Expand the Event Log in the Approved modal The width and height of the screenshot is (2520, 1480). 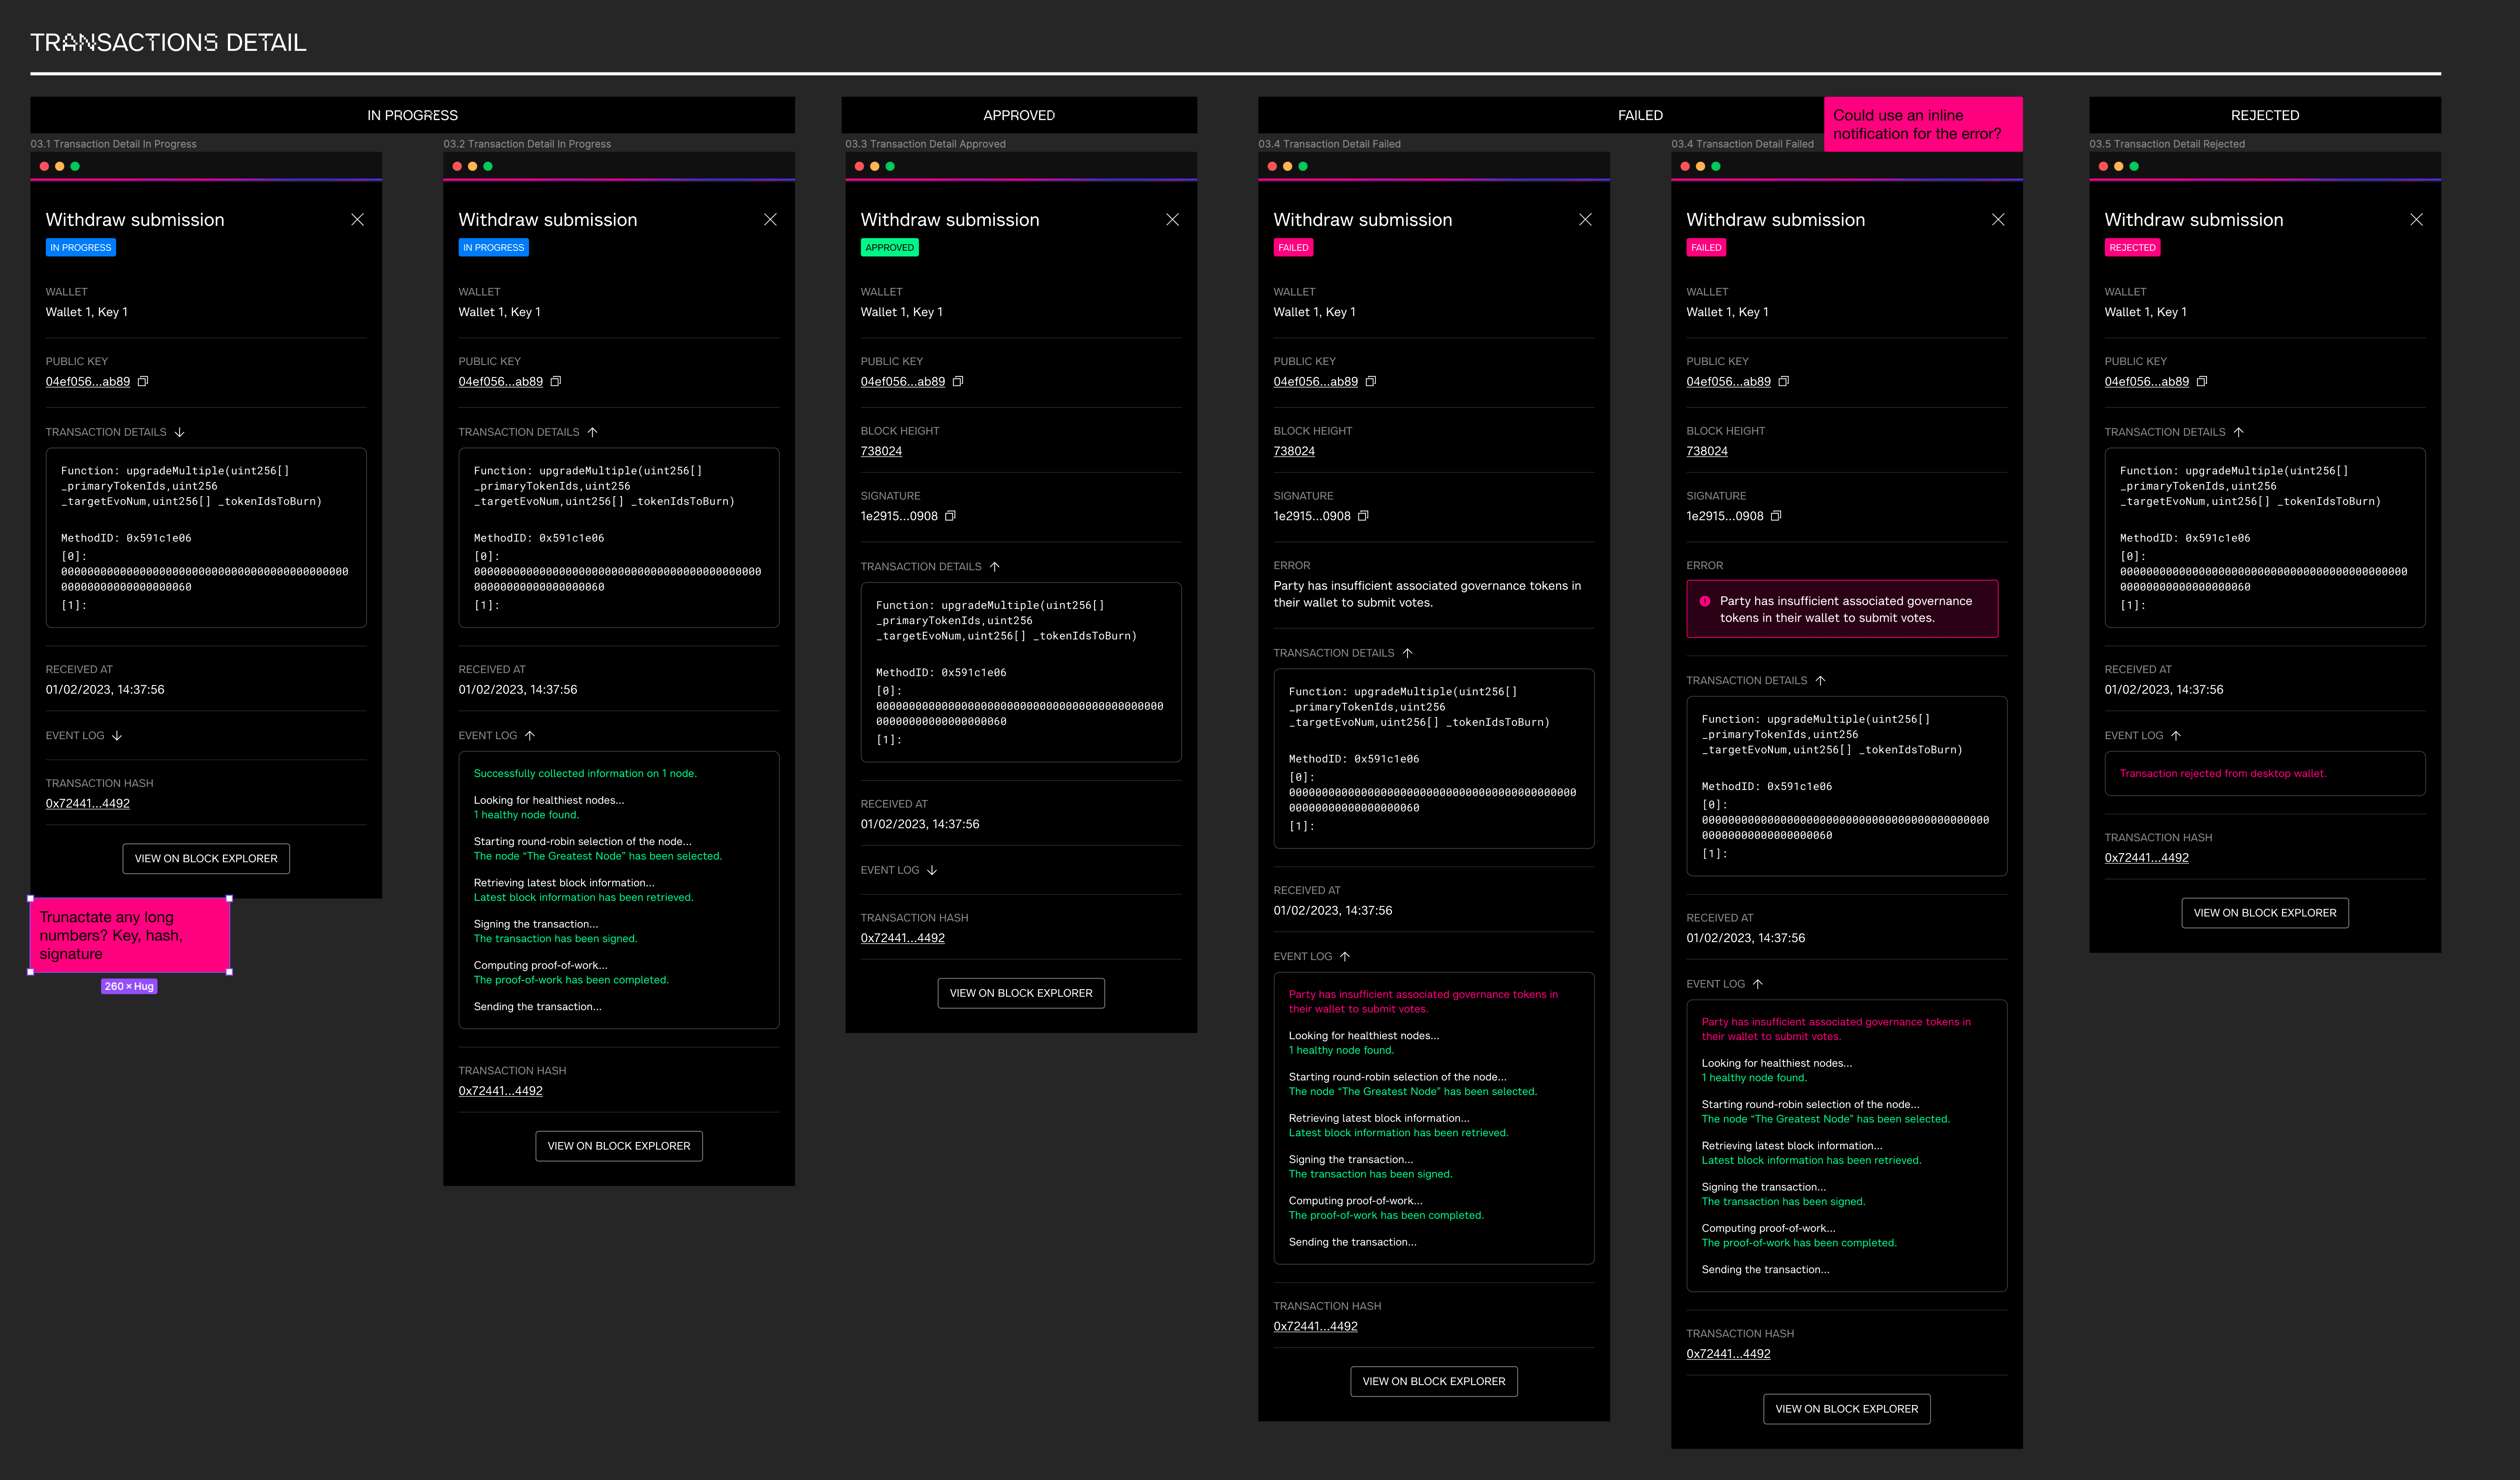click(x=932, y=869)
